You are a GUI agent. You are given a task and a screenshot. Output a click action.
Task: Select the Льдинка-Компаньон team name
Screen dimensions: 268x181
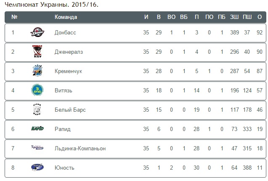click(x=80, y=148)
